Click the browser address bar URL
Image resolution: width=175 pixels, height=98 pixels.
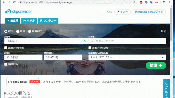59,2
